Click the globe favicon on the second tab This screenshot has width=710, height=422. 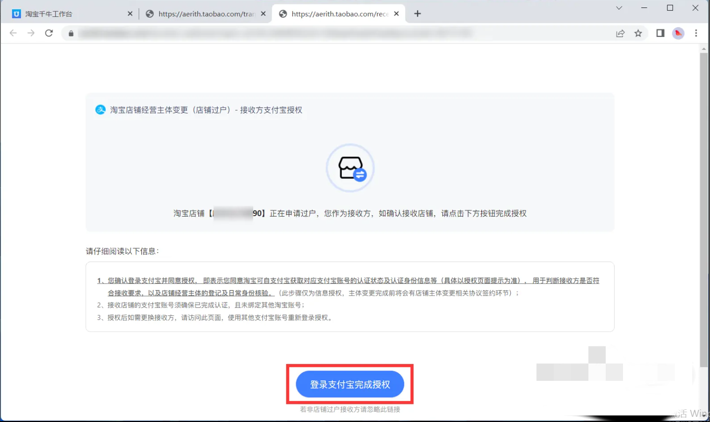click(x=149, y=14)
